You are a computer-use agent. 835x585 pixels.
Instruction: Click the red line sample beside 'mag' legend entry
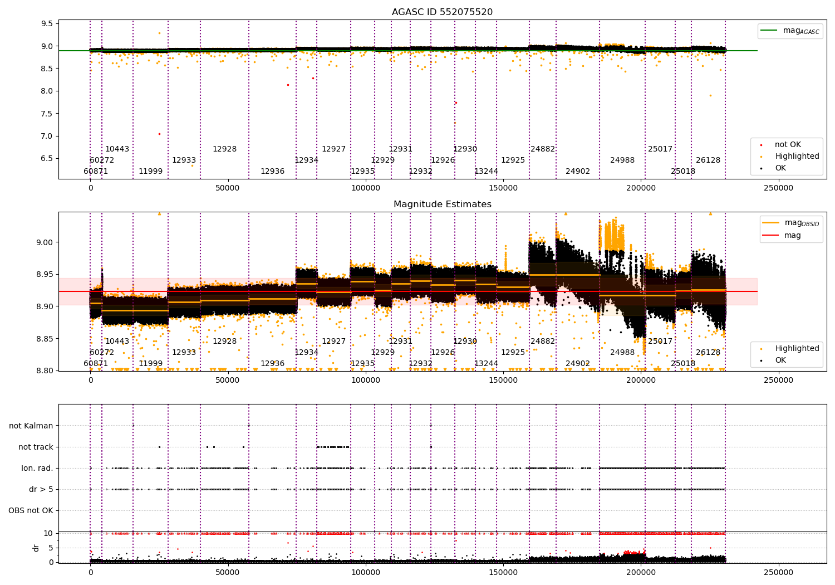771,236
